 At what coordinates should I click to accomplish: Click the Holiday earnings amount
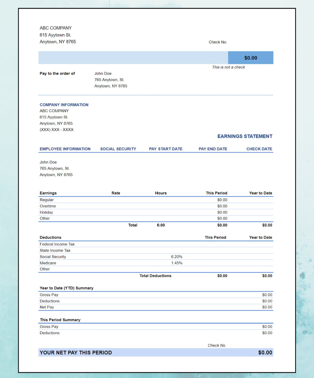[222, 212]
